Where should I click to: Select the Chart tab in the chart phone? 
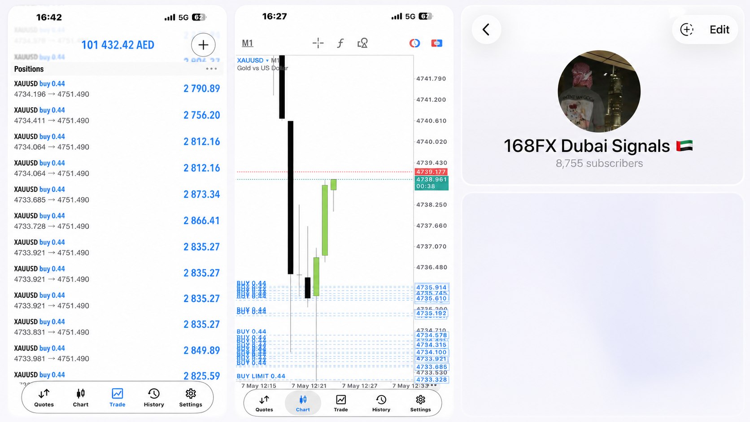(303, 404)
